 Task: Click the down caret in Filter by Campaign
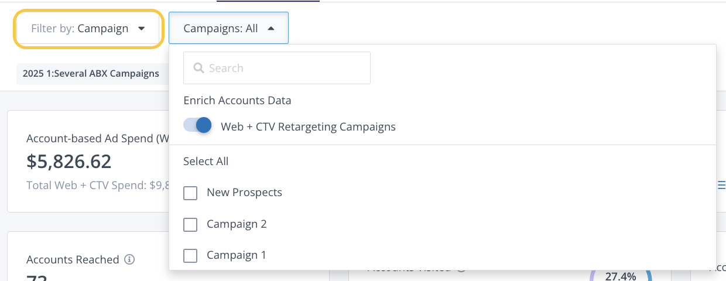(141, 29)
